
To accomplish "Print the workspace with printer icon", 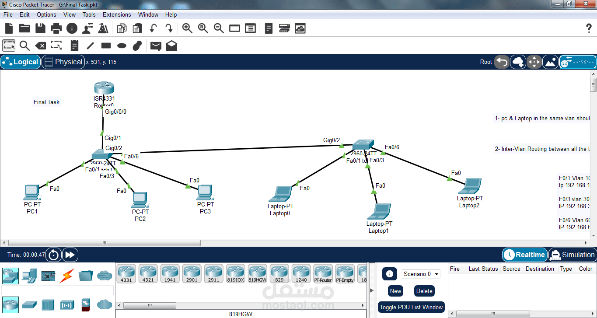I will point(56,28).
